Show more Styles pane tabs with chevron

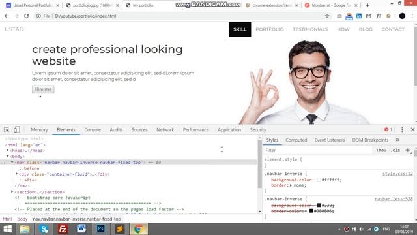pos(397,140)
